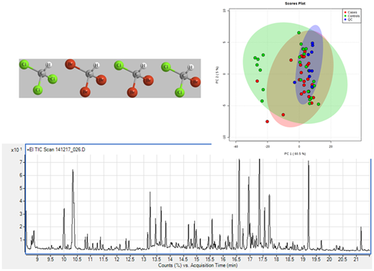Click the chromatogram y-axis tick "7"
The image size is (374, 271).
[x=21, y=162]
